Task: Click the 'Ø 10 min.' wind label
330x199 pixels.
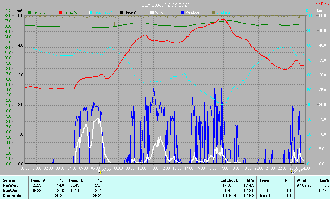Action: [304, 185]
